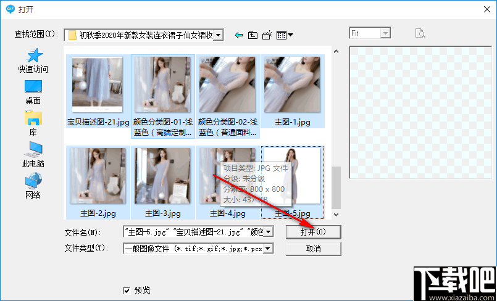Select thumbnail 主图-3.jpg
The image size is (497, 301).
point(163,176)
